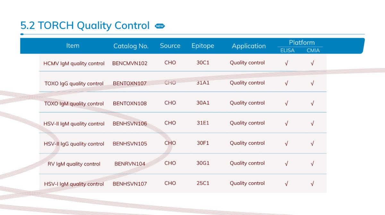385x215 pixels.
Task: Click the CMIA sub-header
Action: 313,50
